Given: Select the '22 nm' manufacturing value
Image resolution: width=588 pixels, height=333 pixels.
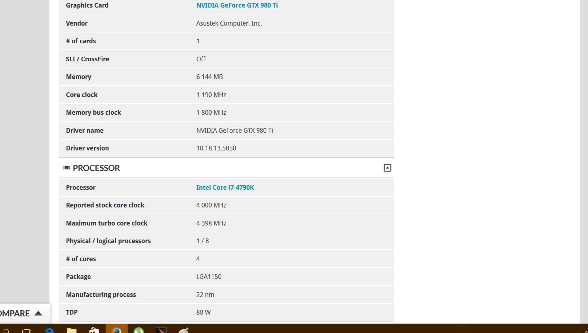Looking at the screenshot, I should tap(205, 295).
